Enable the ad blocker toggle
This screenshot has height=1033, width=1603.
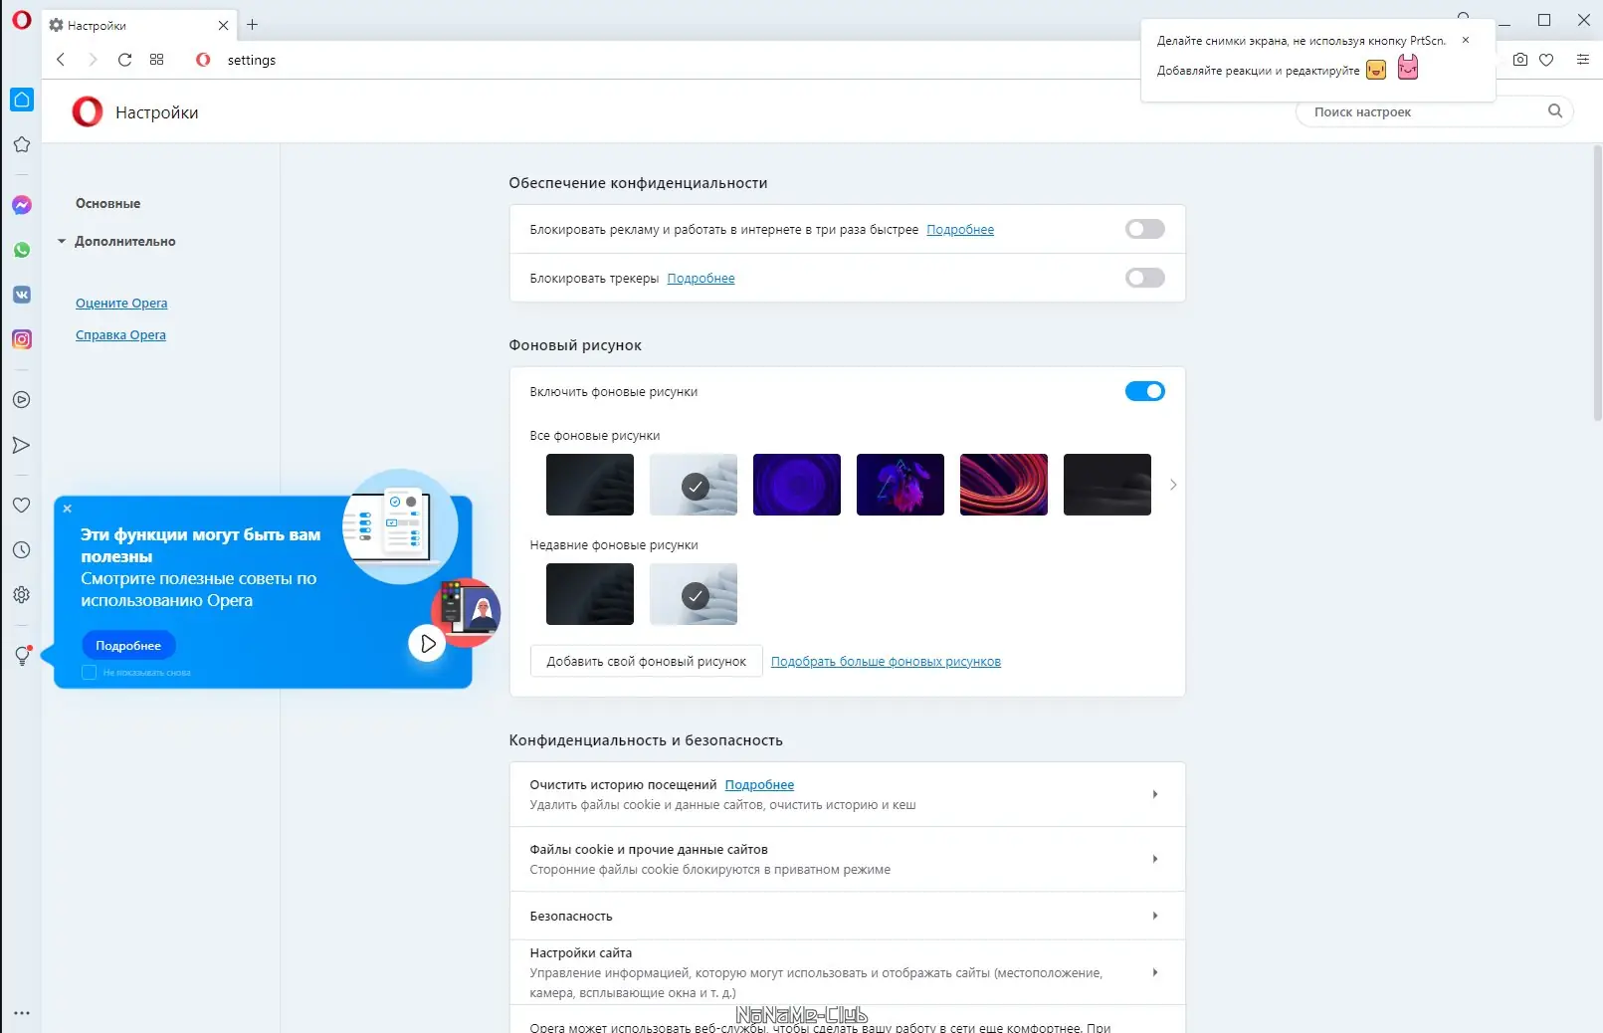click(1144, 229)
